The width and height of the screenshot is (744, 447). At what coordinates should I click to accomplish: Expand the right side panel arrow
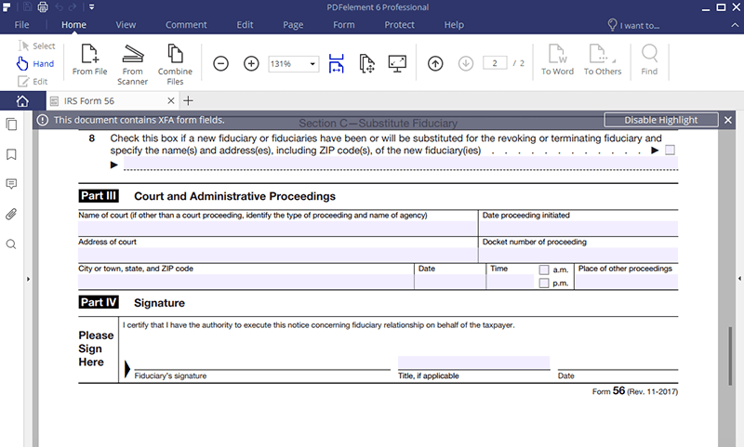point(739,279)
